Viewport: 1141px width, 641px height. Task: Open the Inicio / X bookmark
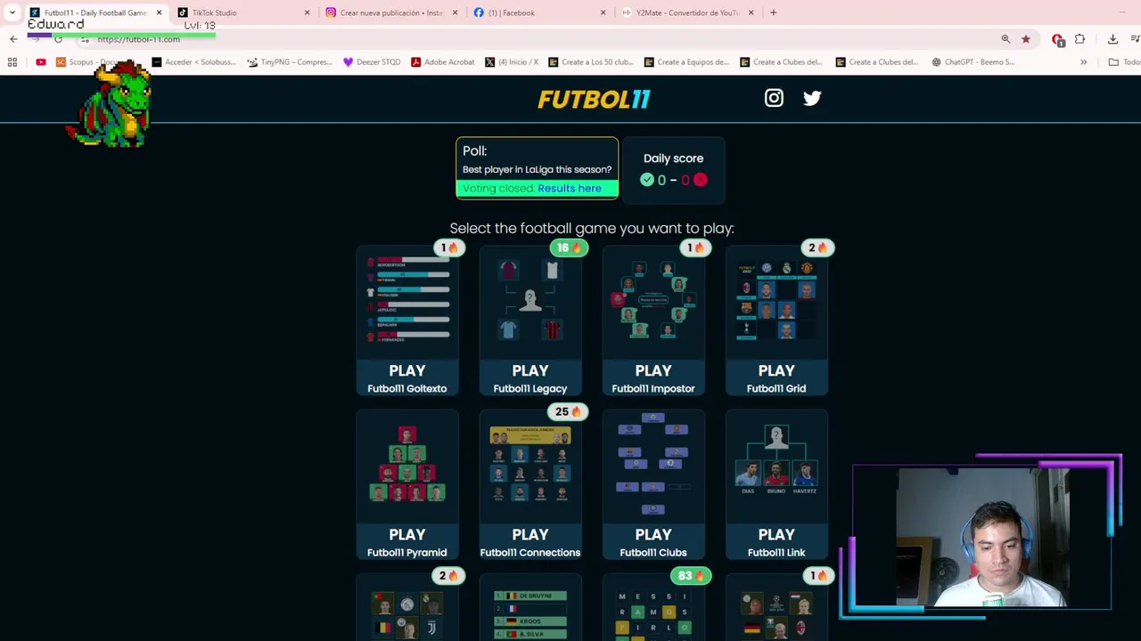click(512, 62)
